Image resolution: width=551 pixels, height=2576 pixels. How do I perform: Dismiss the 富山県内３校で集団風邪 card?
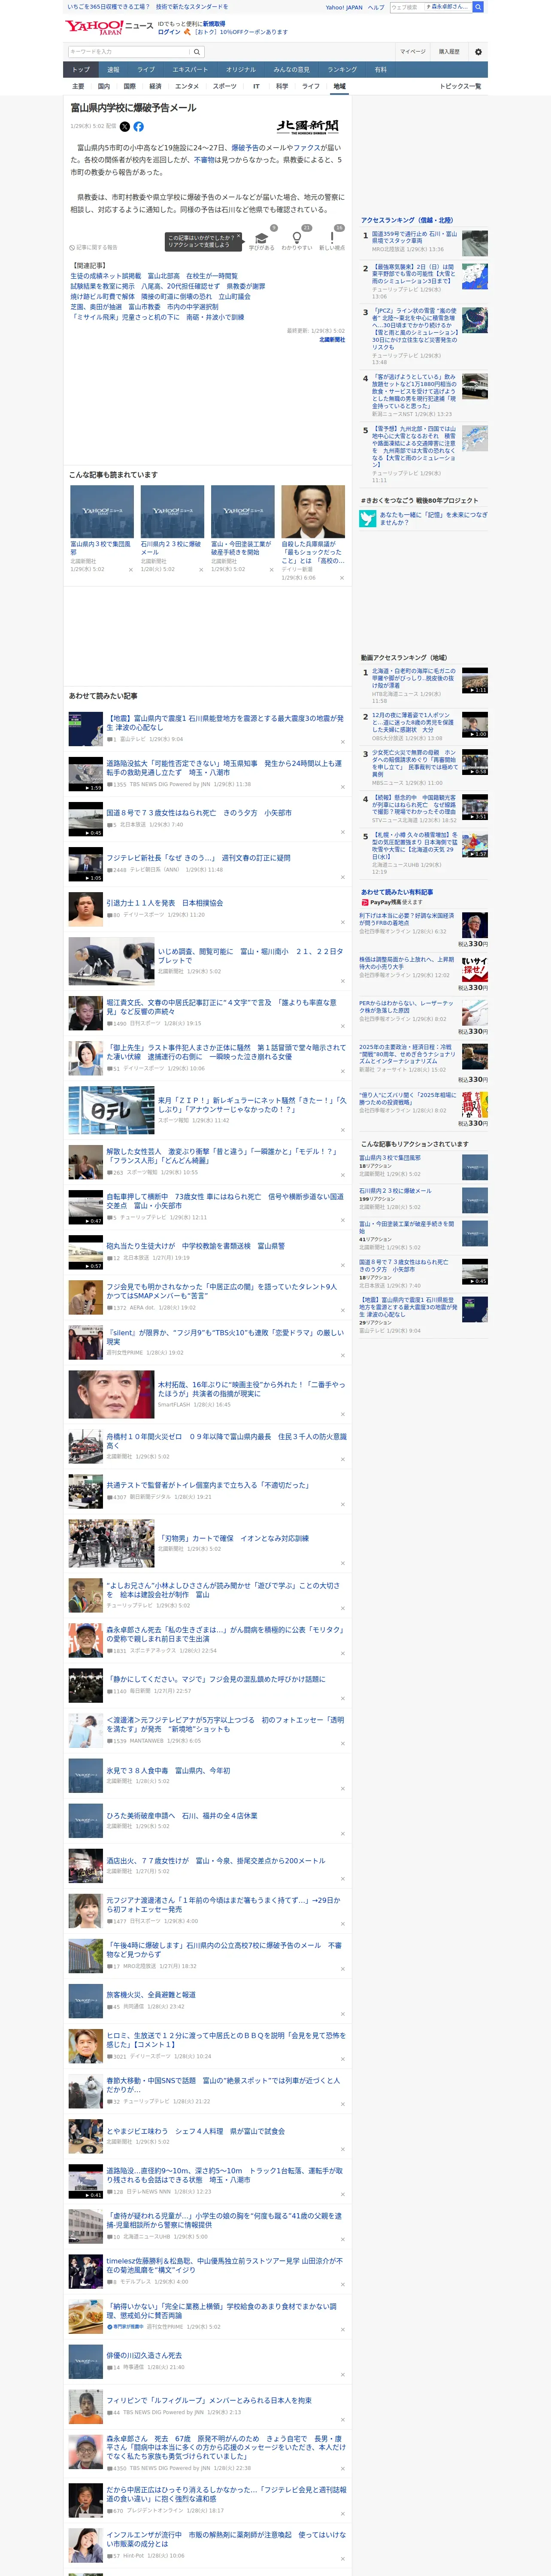click(131, 570)
